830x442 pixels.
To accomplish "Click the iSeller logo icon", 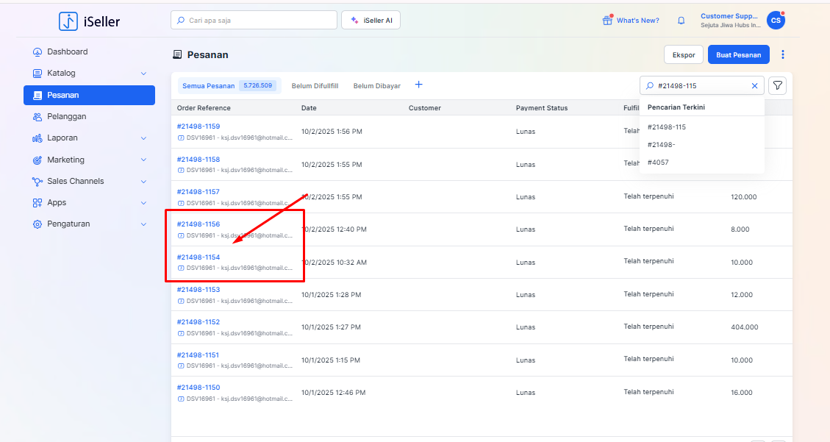I will (x=68, y=21).
